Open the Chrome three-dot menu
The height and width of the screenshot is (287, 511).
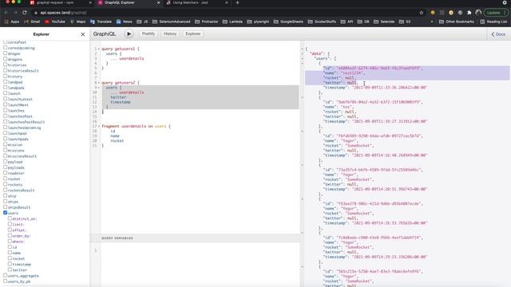point(505,13)
